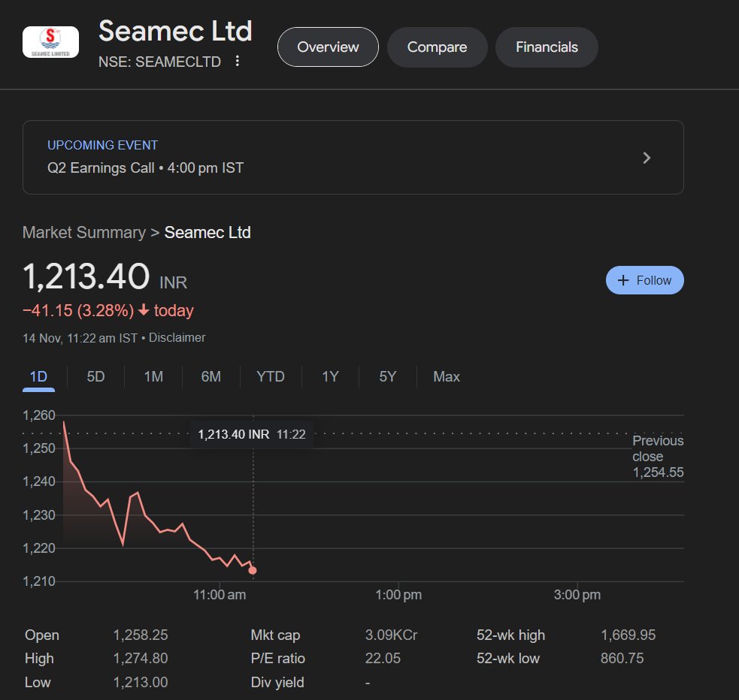Click the 11:00 am axis label

click(x=220, y=595)
